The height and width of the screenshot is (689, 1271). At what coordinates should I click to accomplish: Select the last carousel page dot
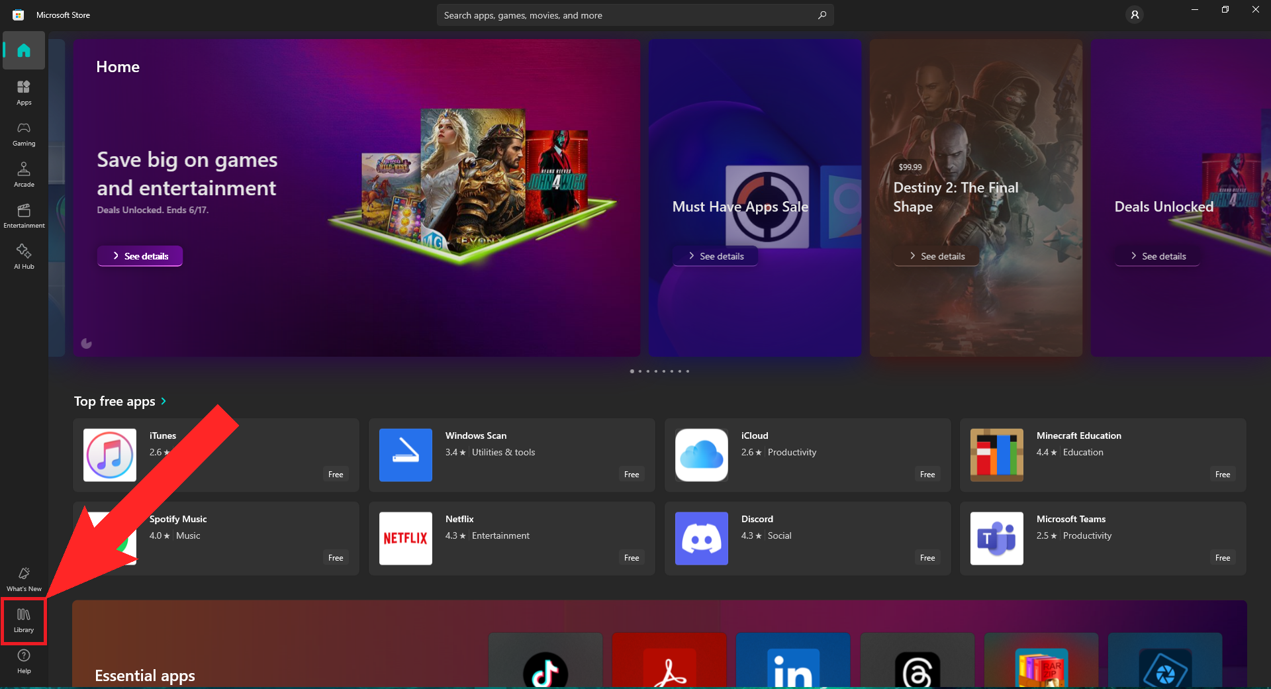click(x=688, y=371)
